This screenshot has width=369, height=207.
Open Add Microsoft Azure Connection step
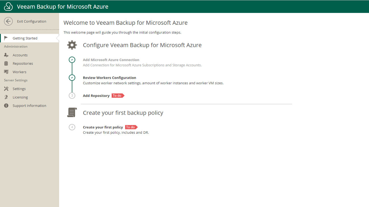(x=111, y=60)
